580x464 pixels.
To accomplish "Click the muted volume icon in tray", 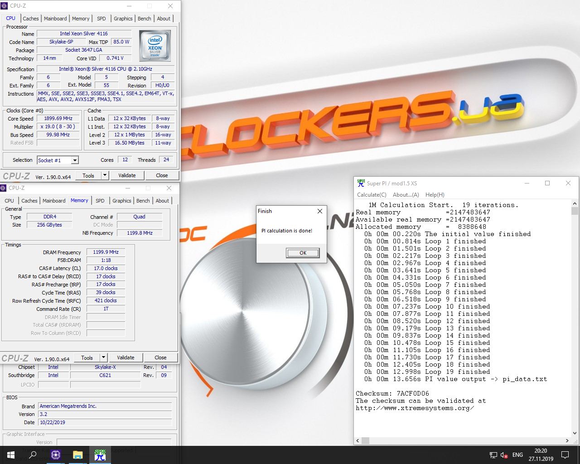I will point(504,455).
